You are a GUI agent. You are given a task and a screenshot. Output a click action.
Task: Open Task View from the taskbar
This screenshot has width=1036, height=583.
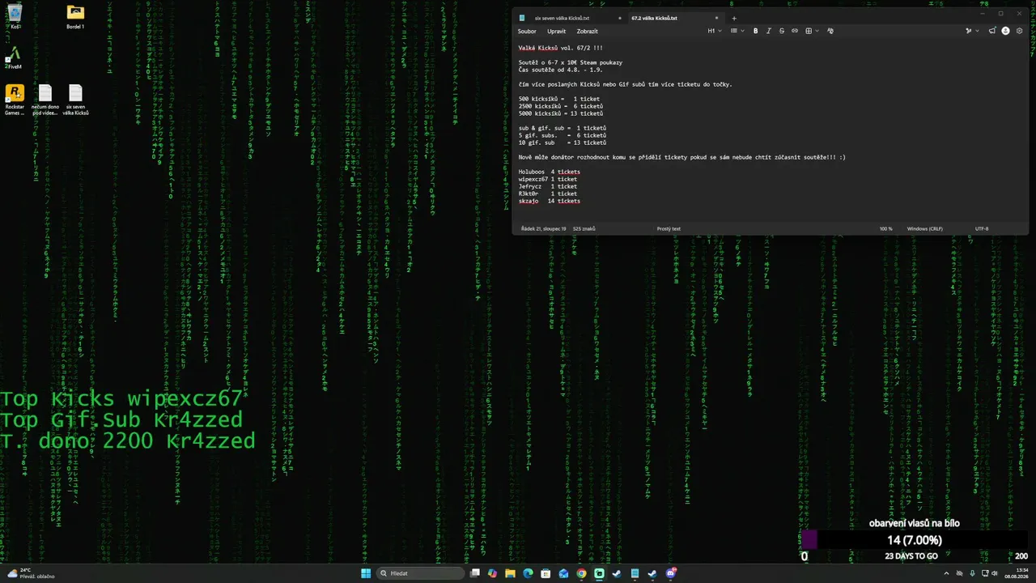pyautogui.click(x=475, y=573)
